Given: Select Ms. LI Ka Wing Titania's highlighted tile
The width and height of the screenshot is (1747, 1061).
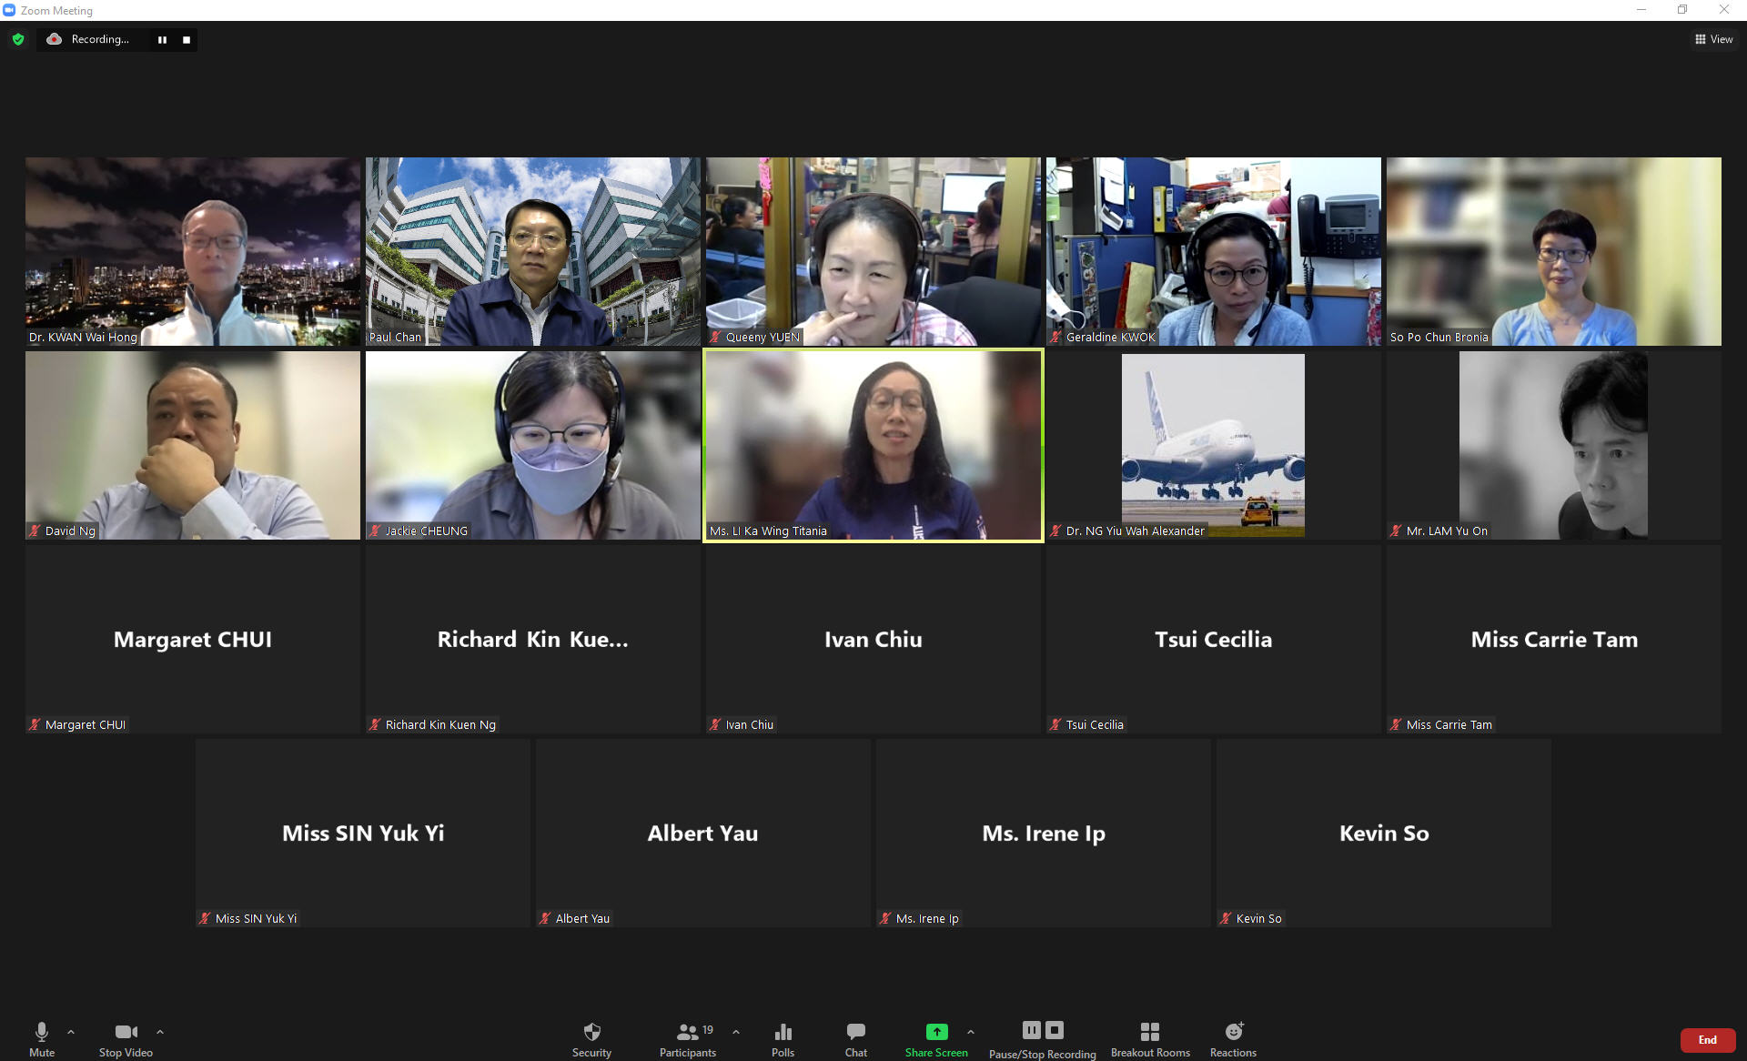Looking at the screenshot, I should pyautogui.click(x=873, y=445).
